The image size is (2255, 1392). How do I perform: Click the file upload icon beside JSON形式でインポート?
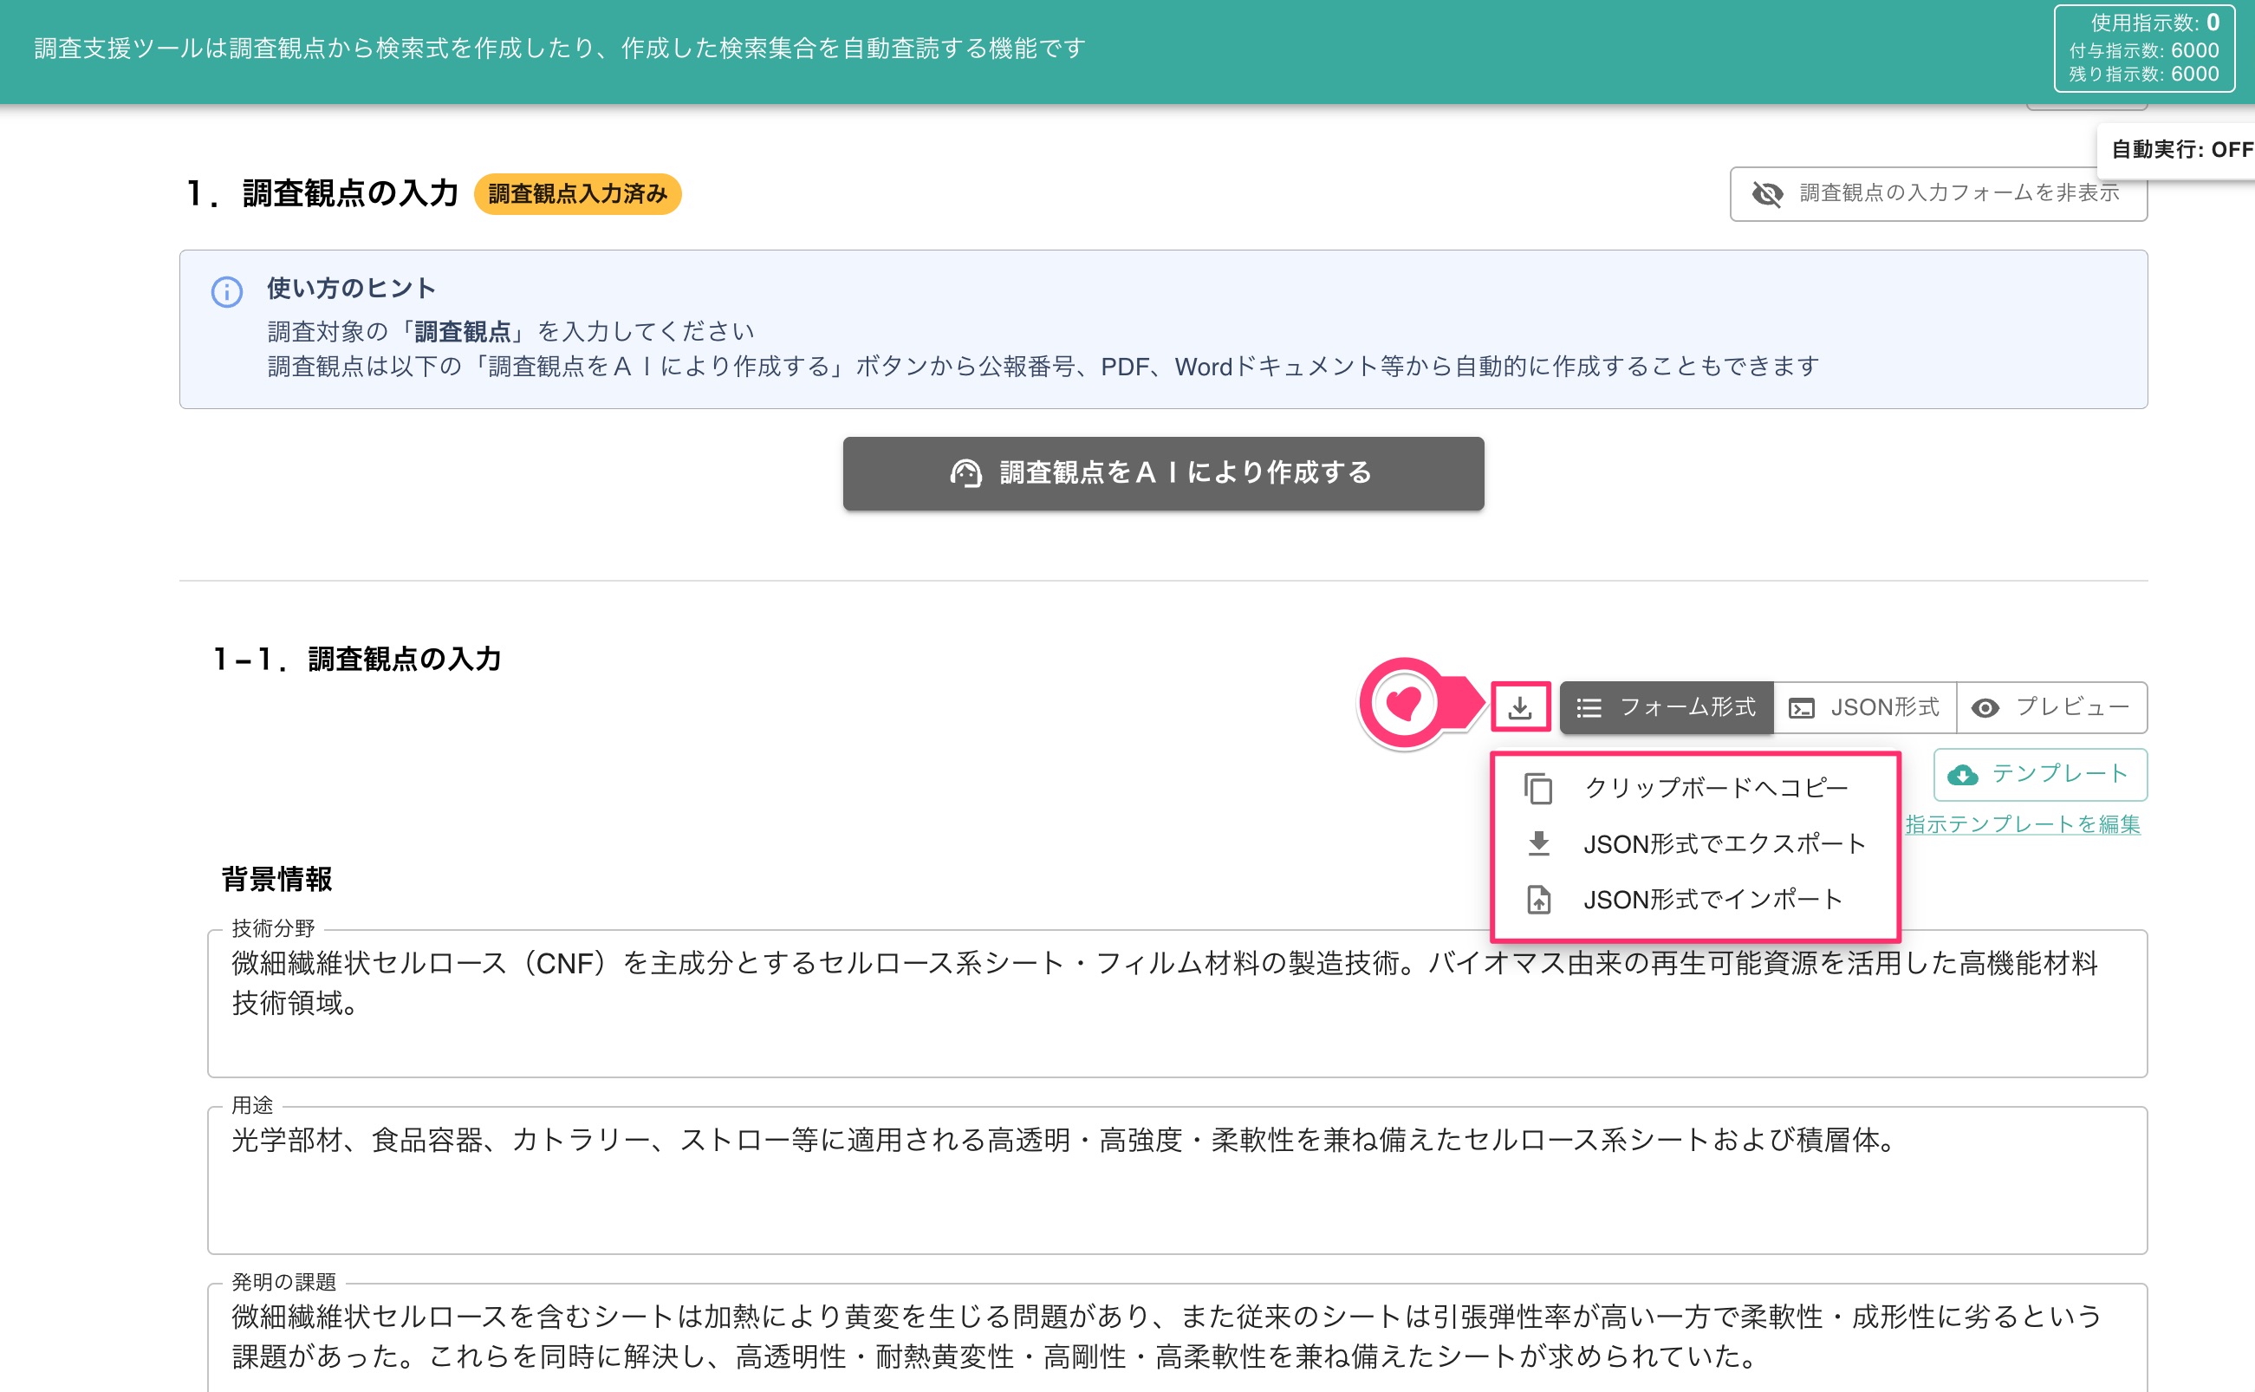1538,900
